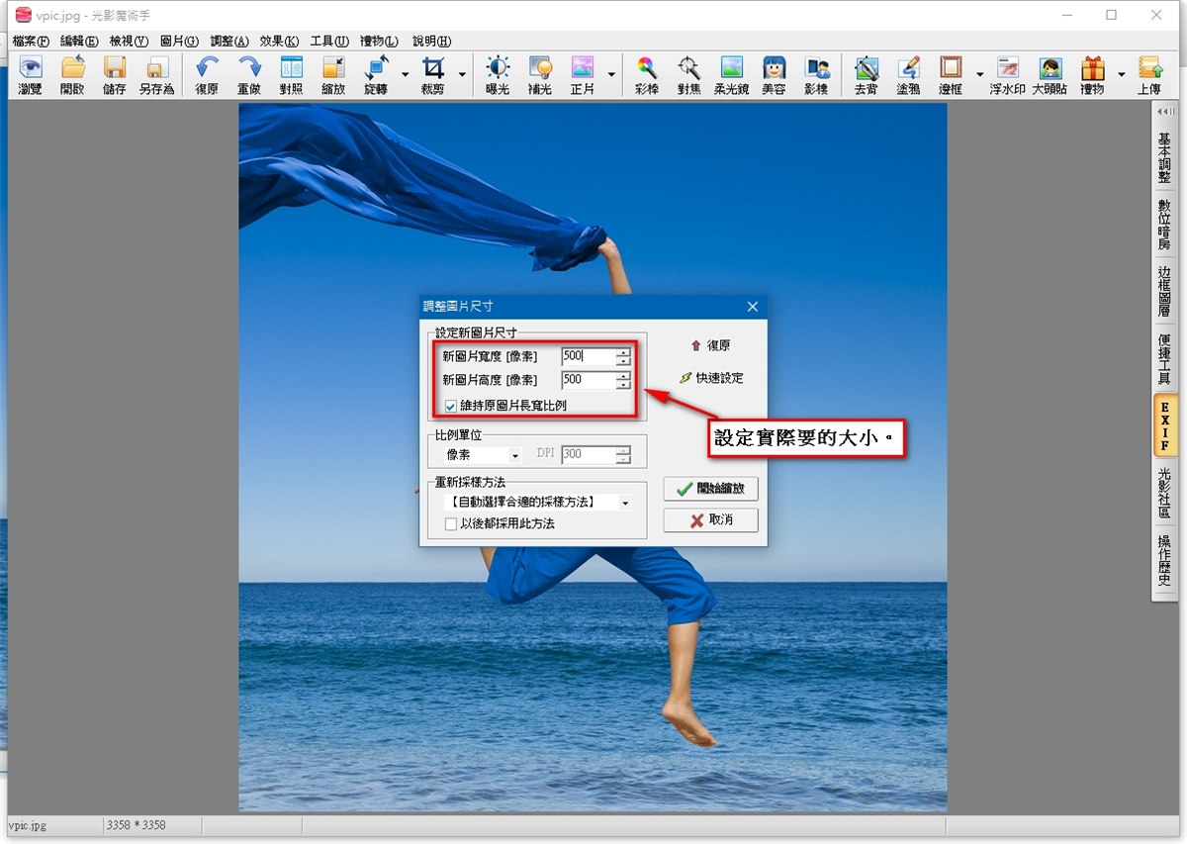Expand the dropdown arrow beside 裁剪
Screen dimensions: 1187x844
click(462, 75)
